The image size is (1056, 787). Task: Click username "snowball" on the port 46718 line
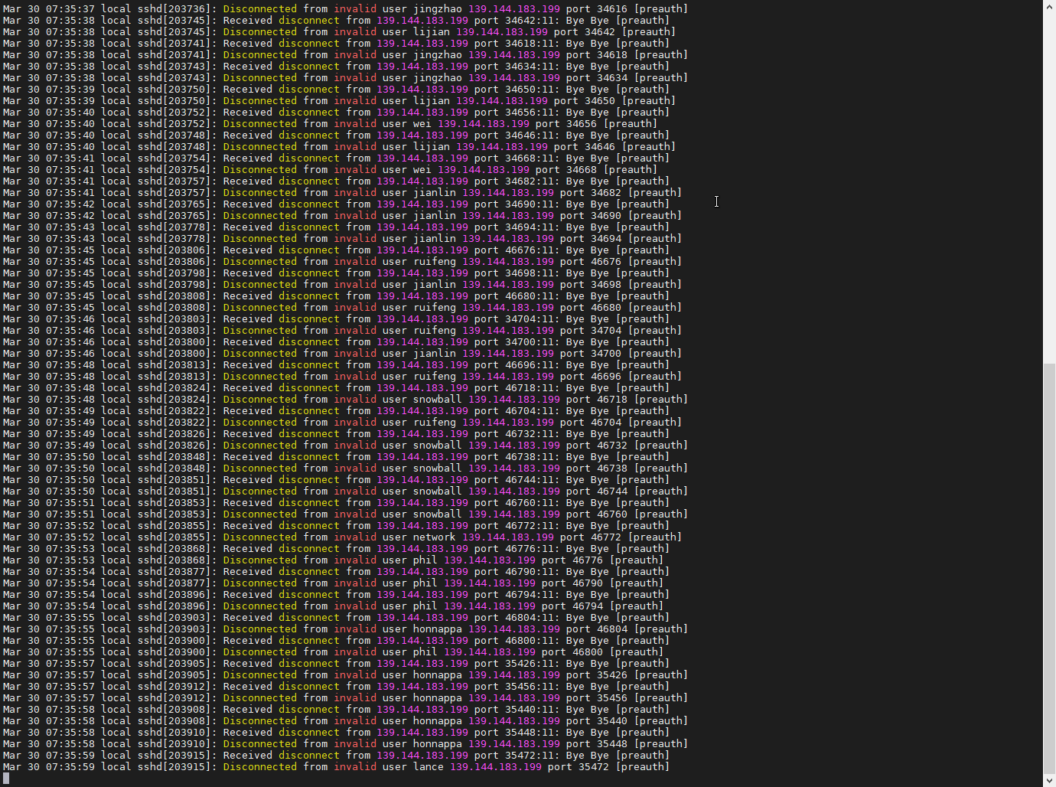coord(437,400)
